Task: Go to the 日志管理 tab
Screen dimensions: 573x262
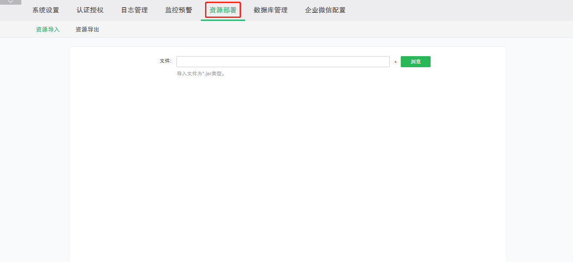Action: tap(134, 10)
